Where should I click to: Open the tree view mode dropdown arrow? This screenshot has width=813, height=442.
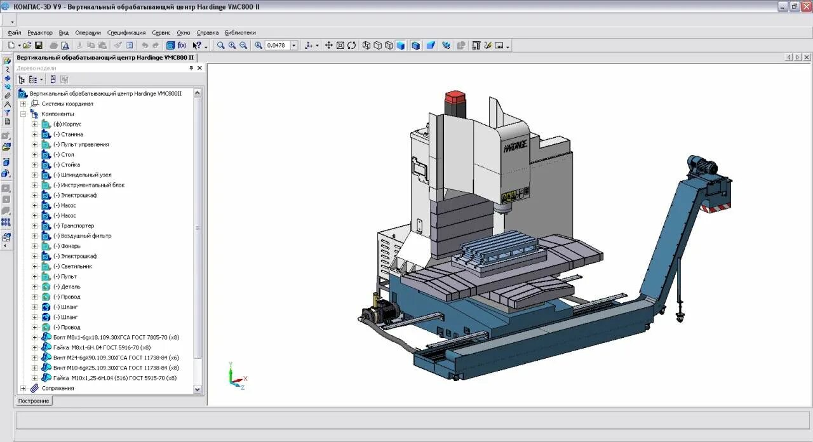point(41,79)
